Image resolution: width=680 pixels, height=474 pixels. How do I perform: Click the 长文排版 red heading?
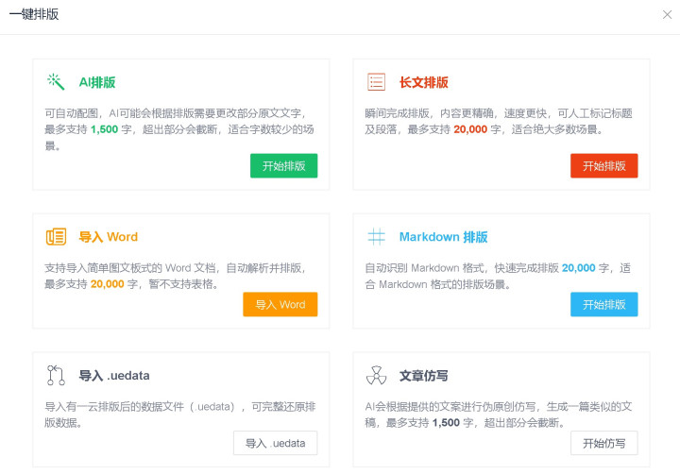tap(423, 82)
